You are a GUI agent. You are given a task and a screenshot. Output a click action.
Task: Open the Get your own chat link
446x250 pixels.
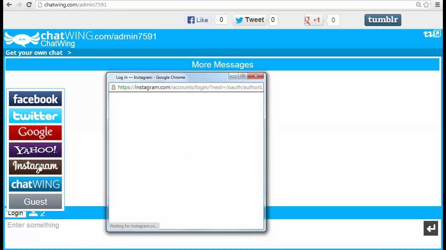[38, 53]
